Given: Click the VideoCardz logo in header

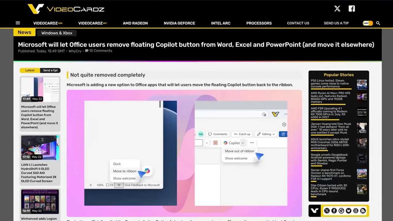Looking at the screenshot, I should (66, 9).
